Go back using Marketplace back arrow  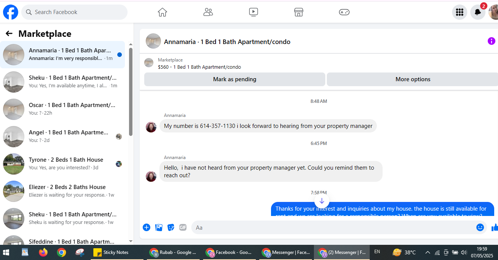9,34
